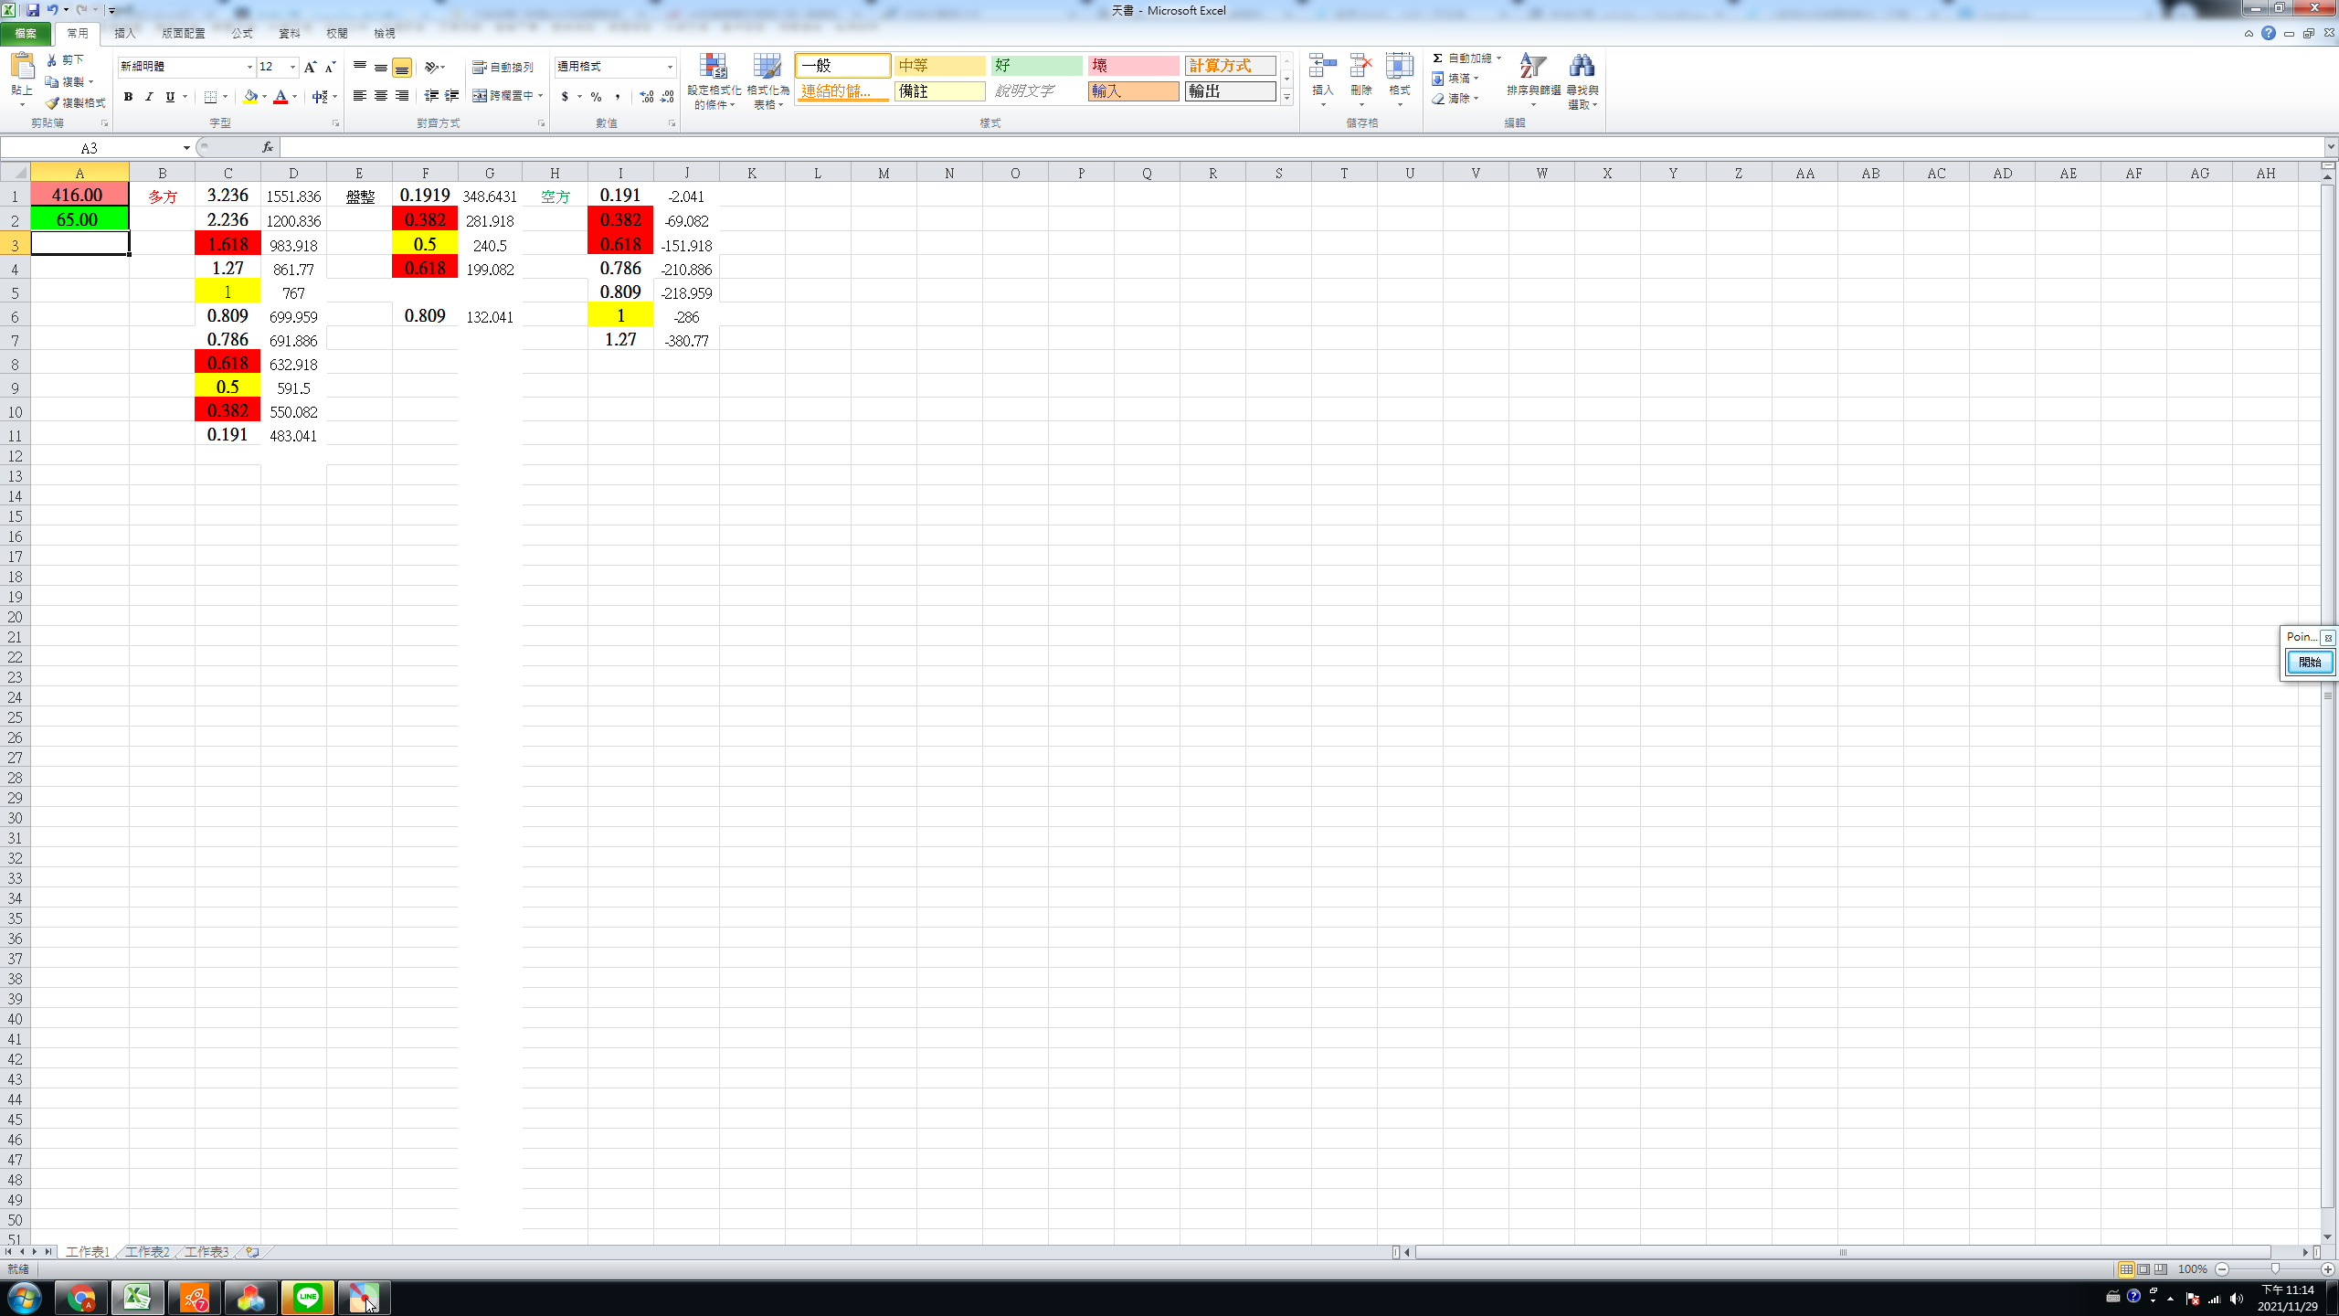Open the Name Box dropdown arrow
The image size is (2339, 1316).
186,148
